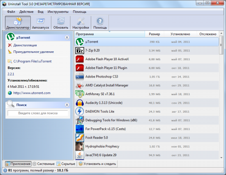Viewport: 226px width, 175px height.
Task: Click the AMD Catalyst Install Manager icon
Action: (80, 85)
